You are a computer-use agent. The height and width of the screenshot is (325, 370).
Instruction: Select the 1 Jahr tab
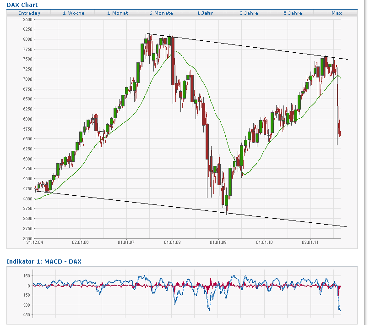pyautogui.click(x=205, y=13)
